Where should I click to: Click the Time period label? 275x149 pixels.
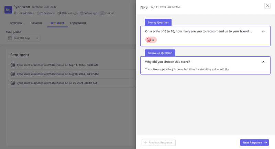tap(13, 32)
